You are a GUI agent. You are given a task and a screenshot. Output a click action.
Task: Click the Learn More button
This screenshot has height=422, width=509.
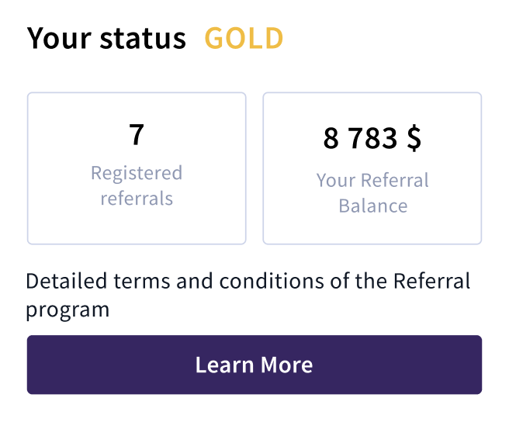[254, 365]
